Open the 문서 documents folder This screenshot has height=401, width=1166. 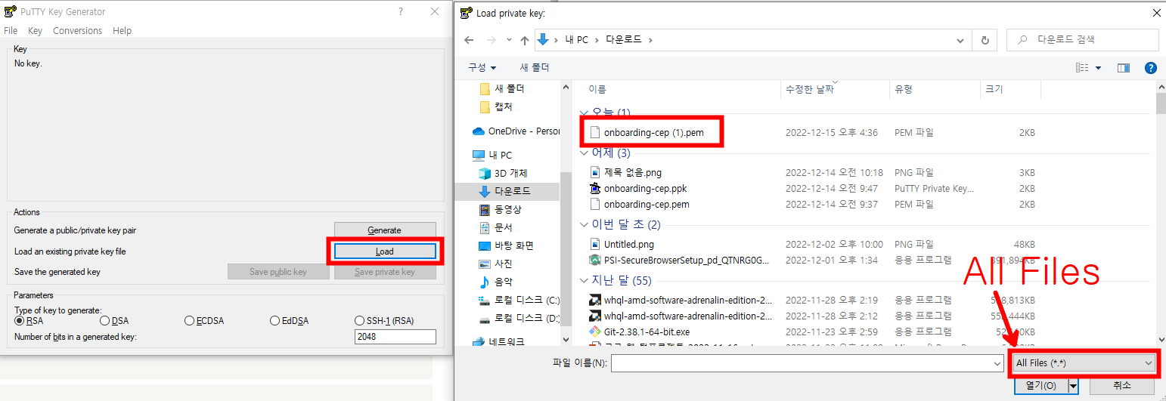click(495, 227)
